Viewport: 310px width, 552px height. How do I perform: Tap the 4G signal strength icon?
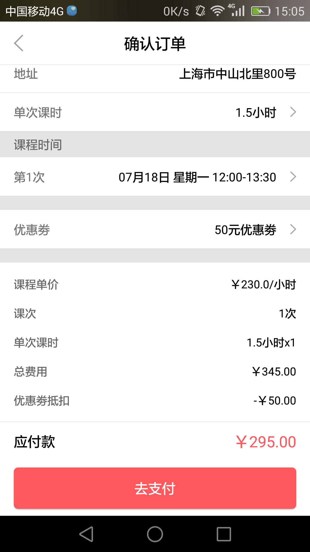click(237, 10)
